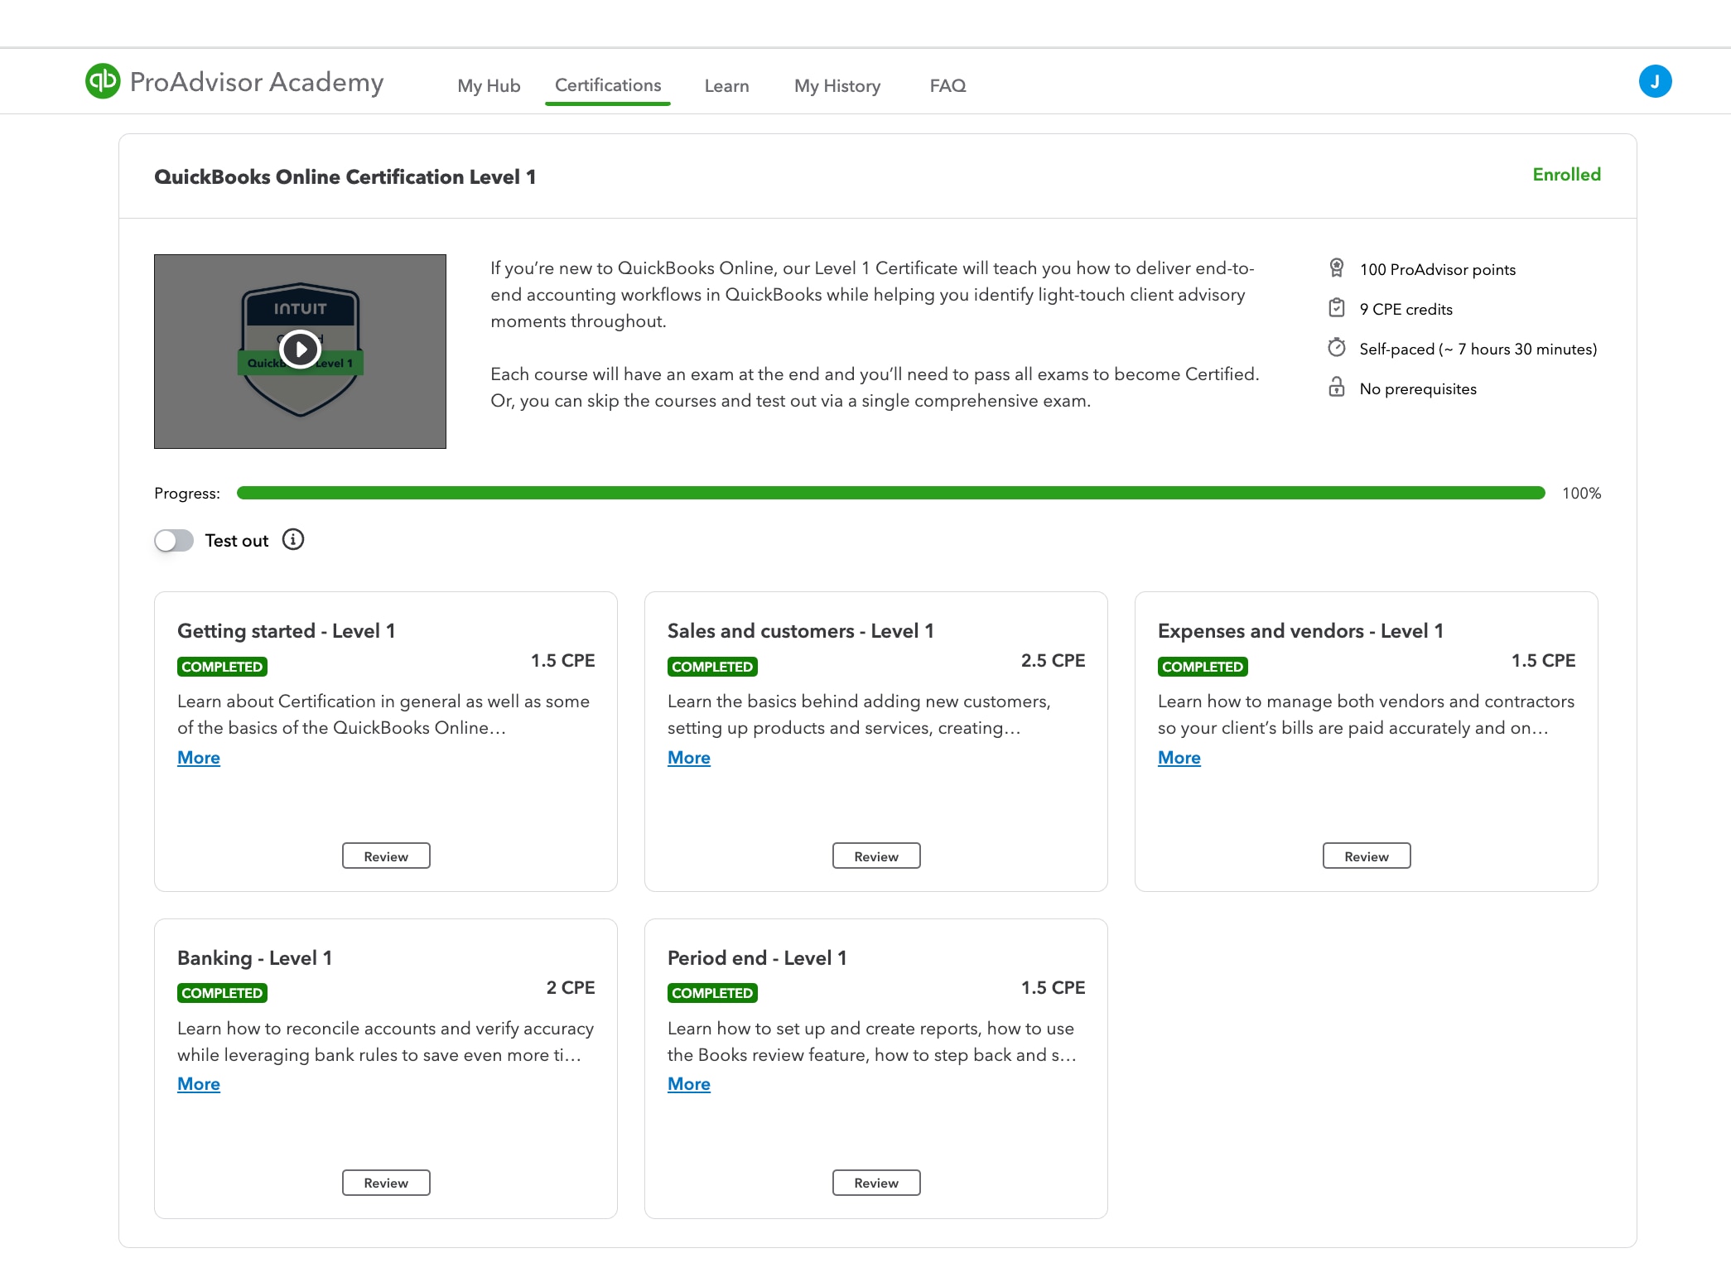Select the Learn navigation tab
Viewport: 1731px width, 1287px height.
(727, 86)
